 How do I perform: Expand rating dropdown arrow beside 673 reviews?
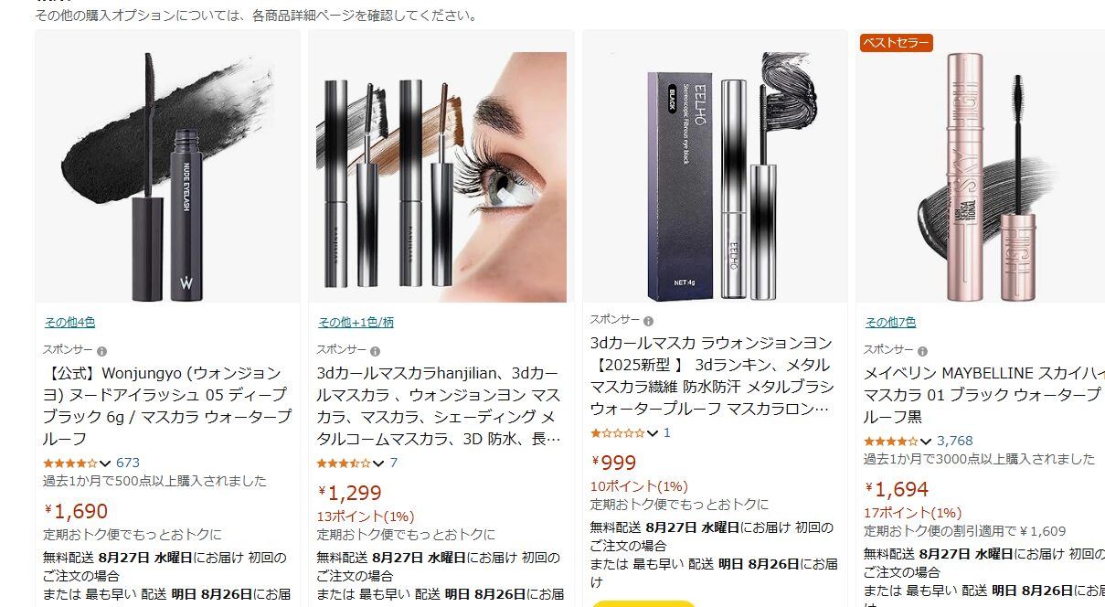(x=105, y=463)
